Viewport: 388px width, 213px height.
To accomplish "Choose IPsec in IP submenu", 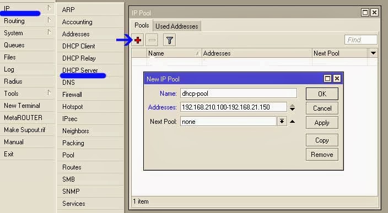I will [90, 118].
